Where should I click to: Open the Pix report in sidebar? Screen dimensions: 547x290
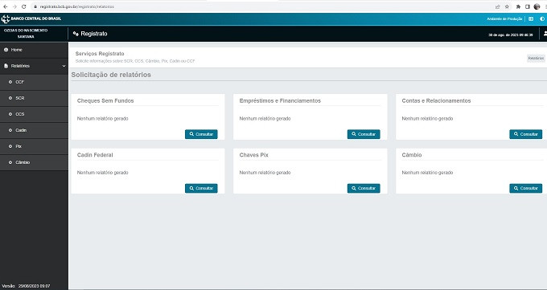pos(34,146)
